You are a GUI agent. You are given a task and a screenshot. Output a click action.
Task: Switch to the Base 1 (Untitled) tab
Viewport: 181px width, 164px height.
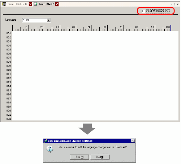(17, 4)
